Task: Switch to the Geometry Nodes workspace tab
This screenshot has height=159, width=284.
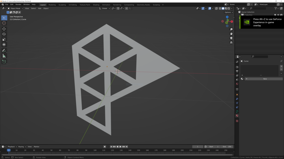Action: 143,5
